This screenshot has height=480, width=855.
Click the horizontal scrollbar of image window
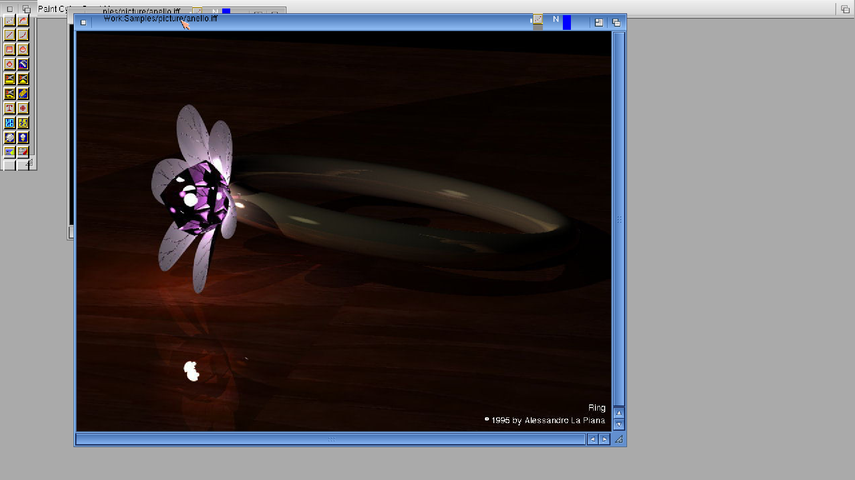click(330, 439)
